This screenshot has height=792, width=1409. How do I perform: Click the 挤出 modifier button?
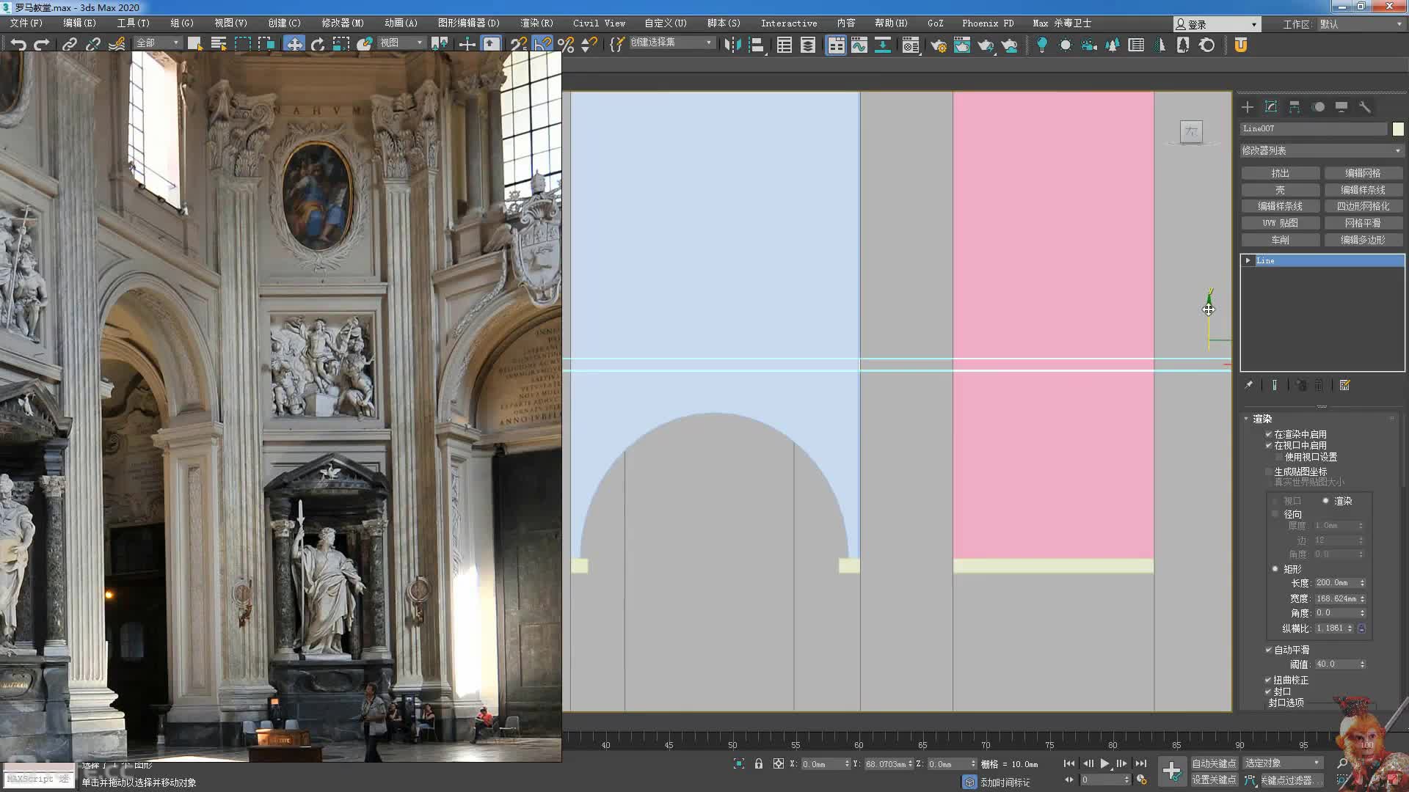(x=1281, y=173)
